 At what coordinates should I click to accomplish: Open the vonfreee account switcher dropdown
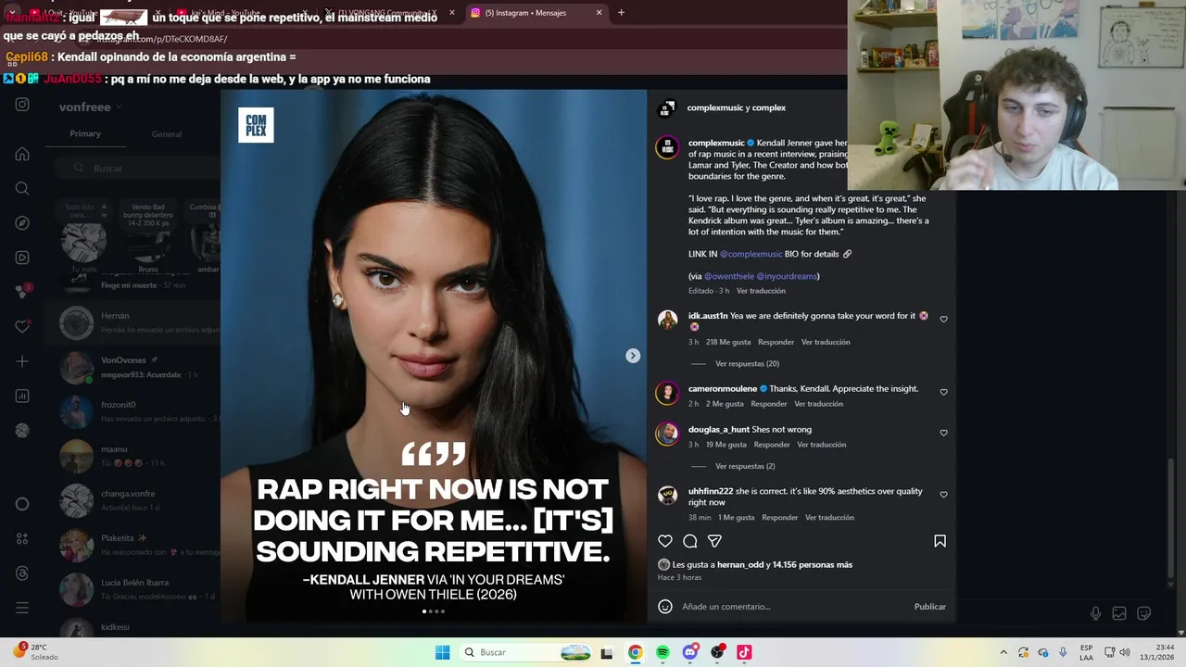(x=91, y=107)
